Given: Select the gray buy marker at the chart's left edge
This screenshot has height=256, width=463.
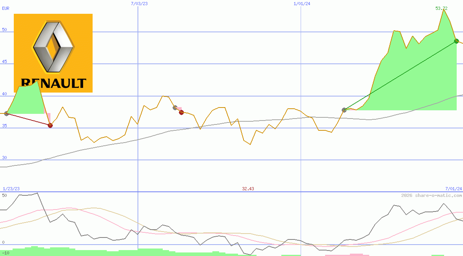Looking at the screenshot, I should pyautogui.click(x=6, y=113).
